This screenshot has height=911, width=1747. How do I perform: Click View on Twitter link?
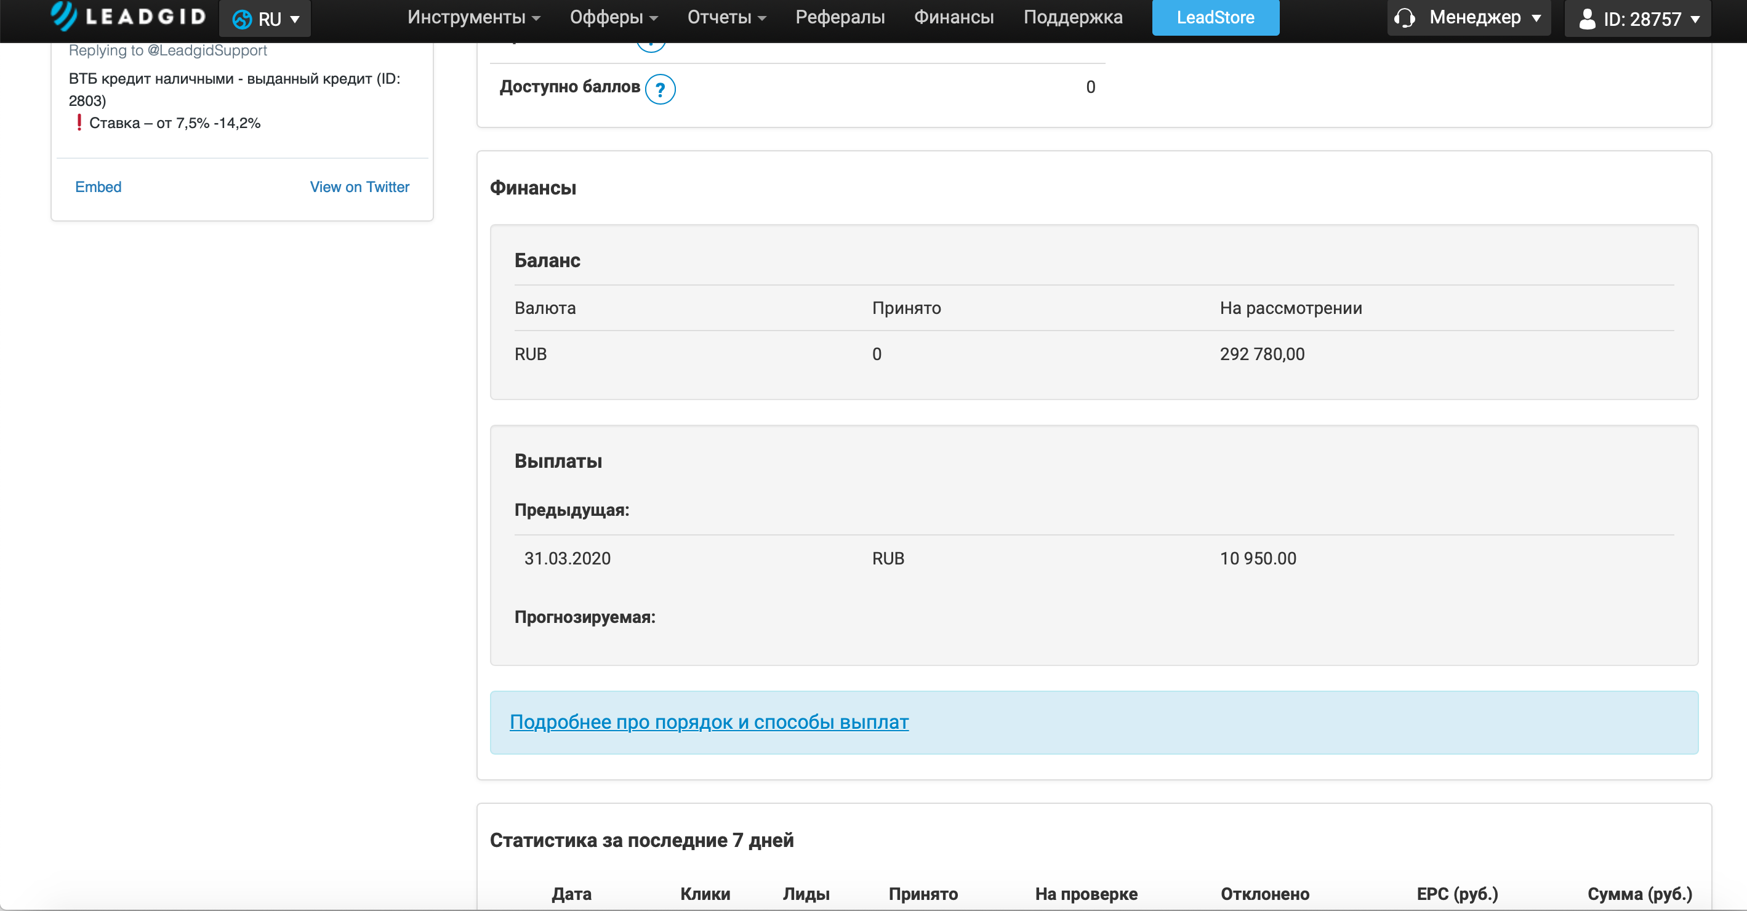pyautogui.click(x=359, y=187)
